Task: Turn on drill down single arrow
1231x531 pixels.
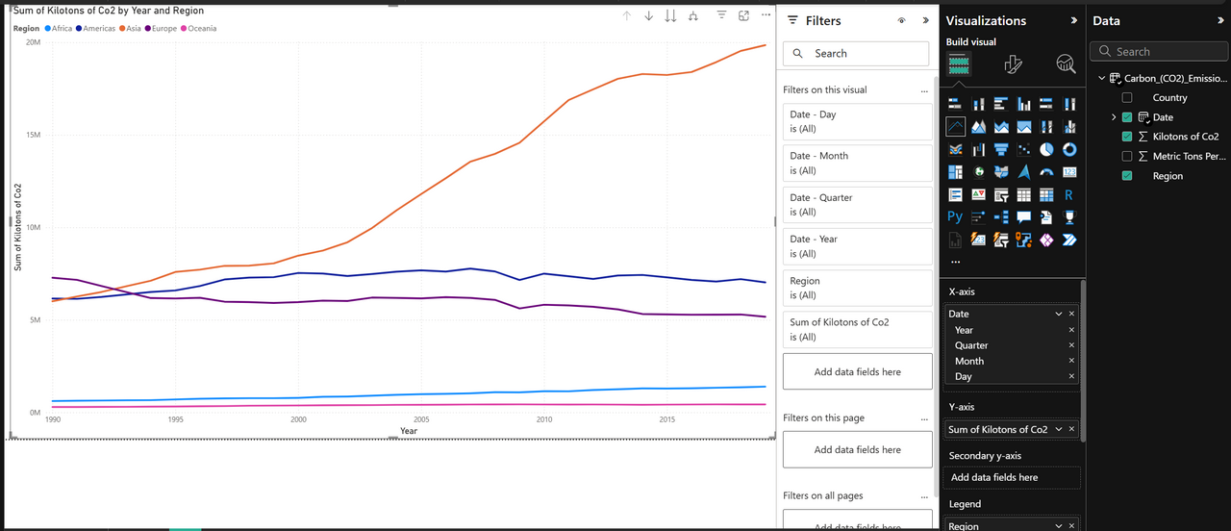Action: [648, 16]
